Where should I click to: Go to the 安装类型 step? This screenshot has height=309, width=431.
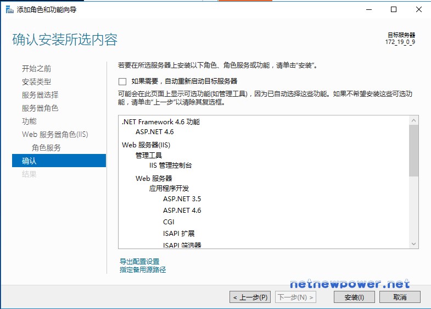(36, 82)
